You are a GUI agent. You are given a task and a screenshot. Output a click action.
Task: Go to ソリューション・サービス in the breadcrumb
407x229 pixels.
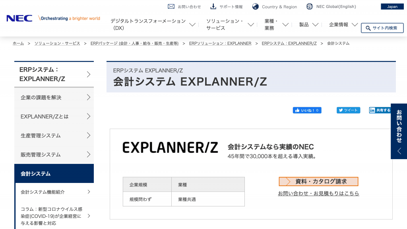(57, 43)
